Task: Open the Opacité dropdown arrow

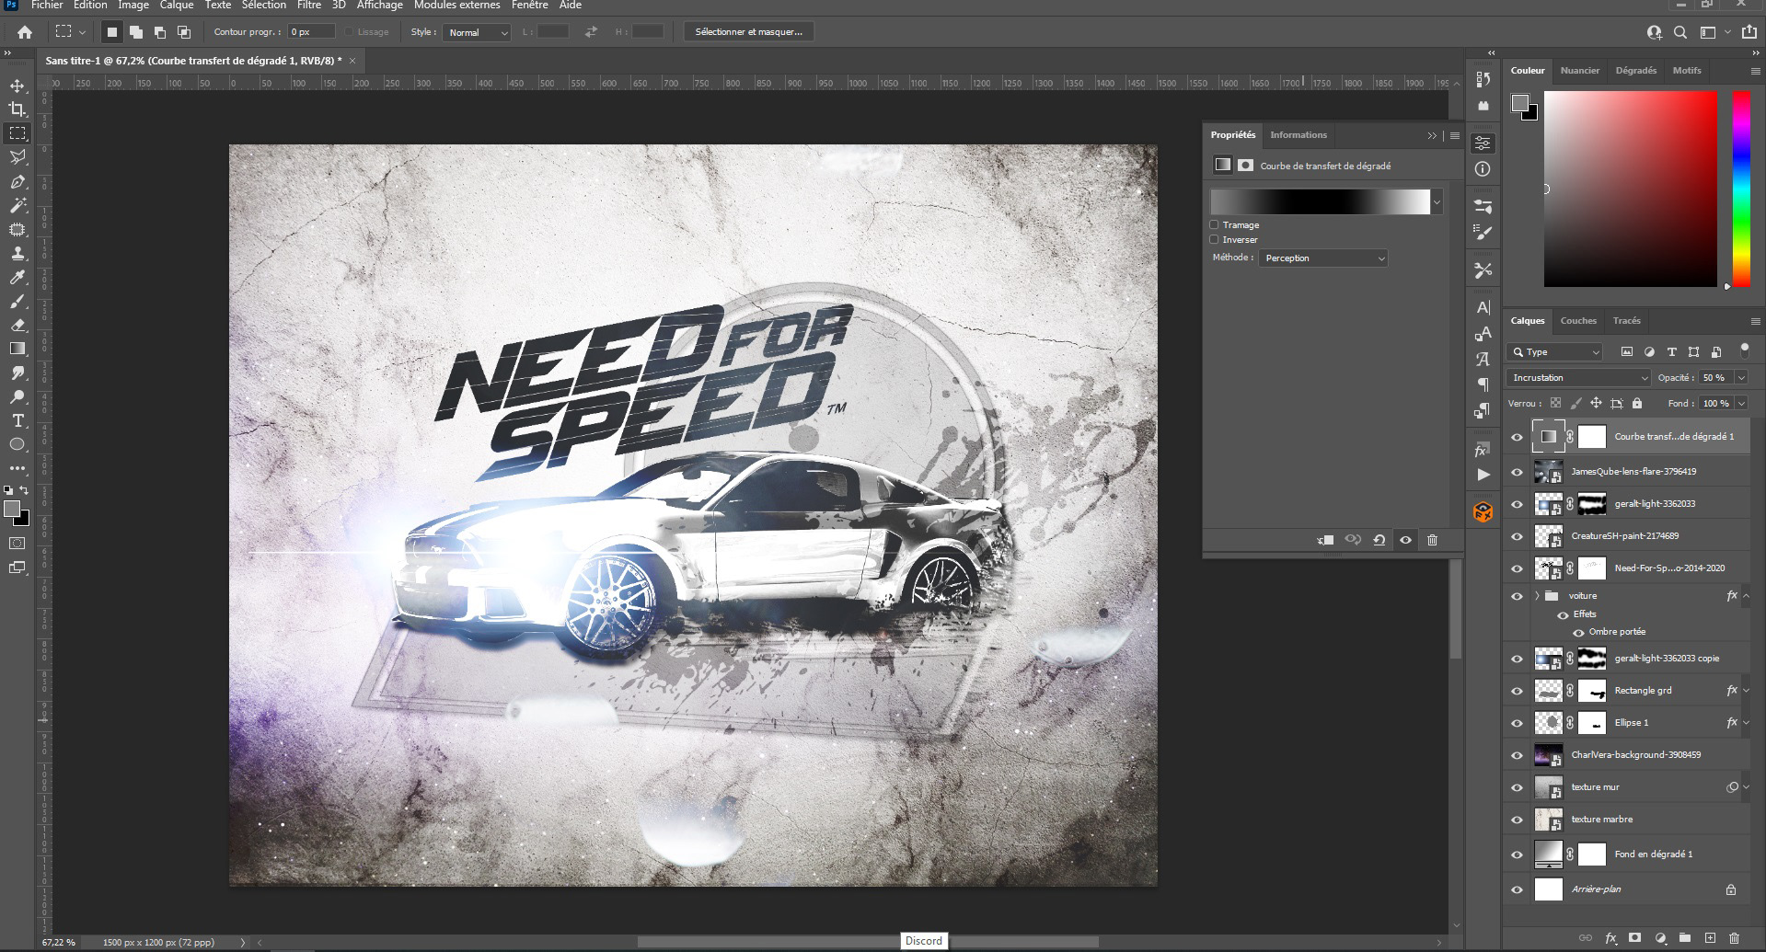Action: 1741,377
